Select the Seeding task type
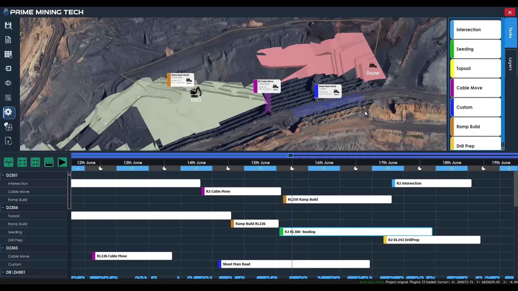Screen dimensions: 518x291 (x=476, y=49)
